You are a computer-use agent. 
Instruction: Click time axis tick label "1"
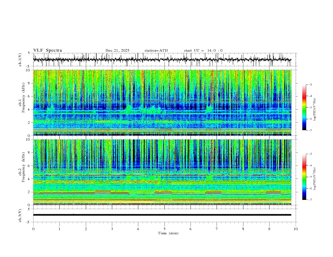point(59,229)
